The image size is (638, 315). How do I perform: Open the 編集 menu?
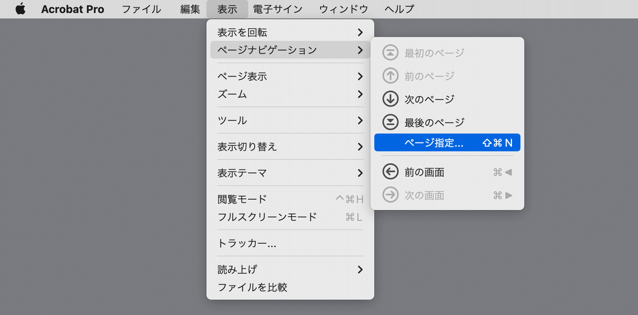(190, 9)
